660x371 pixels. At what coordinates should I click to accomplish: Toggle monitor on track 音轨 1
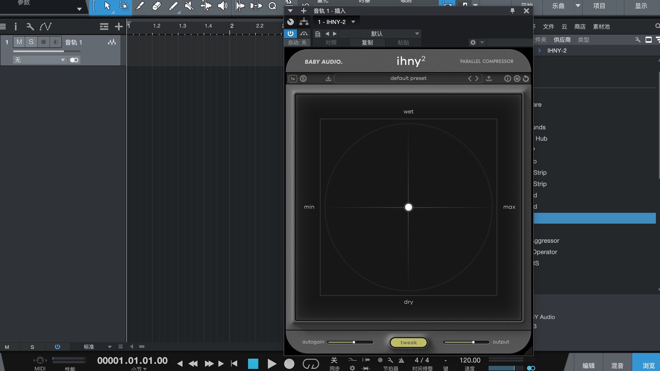point(55,42)
